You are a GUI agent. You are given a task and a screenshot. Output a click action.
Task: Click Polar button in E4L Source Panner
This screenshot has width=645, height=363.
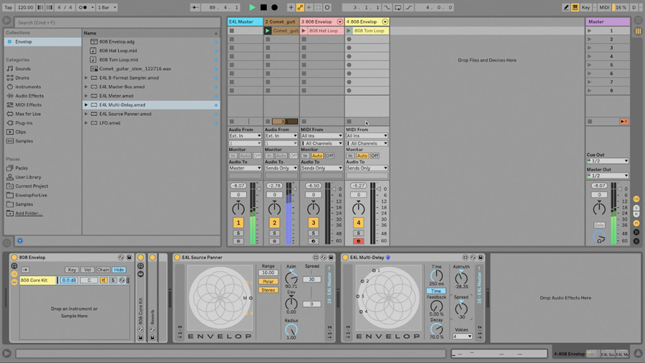[268, 281]
